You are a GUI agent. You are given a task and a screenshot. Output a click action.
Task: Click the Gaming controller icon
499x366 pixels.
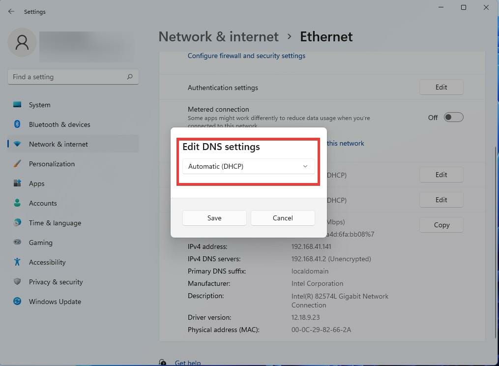click(17, 242)
